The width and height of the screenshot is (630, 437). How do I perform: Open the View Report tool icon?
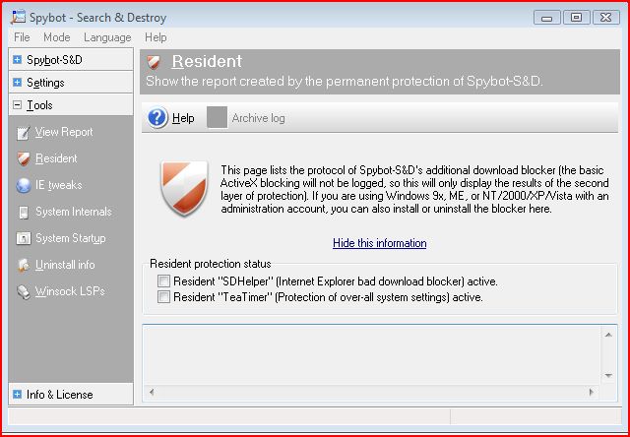(23, 133)
